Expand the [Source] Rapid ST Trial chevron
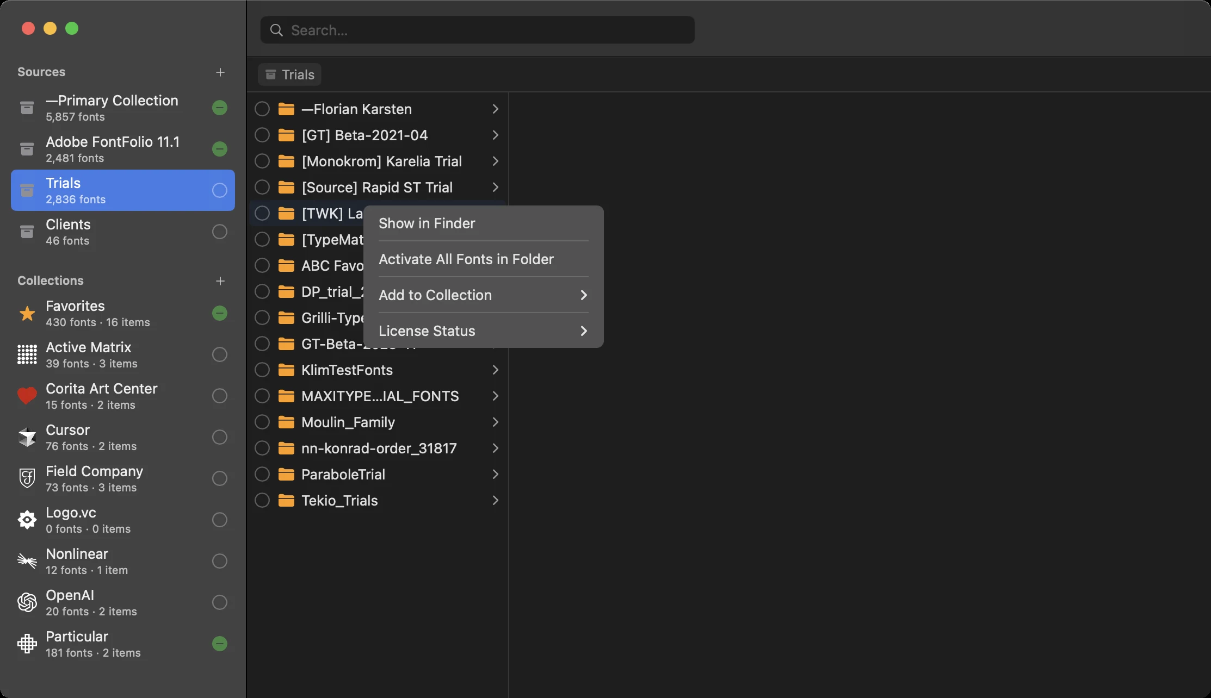1211x698 pixels. click(495, 188)
